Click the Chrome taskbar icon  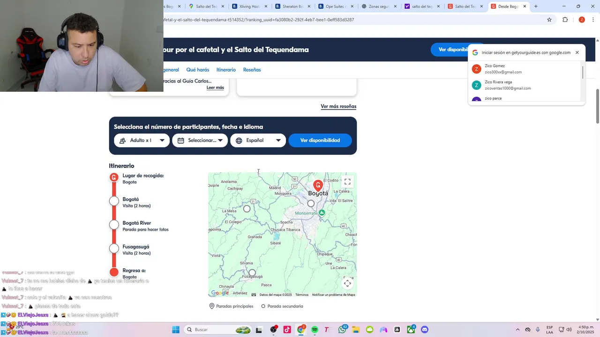(x=301, y=330)
